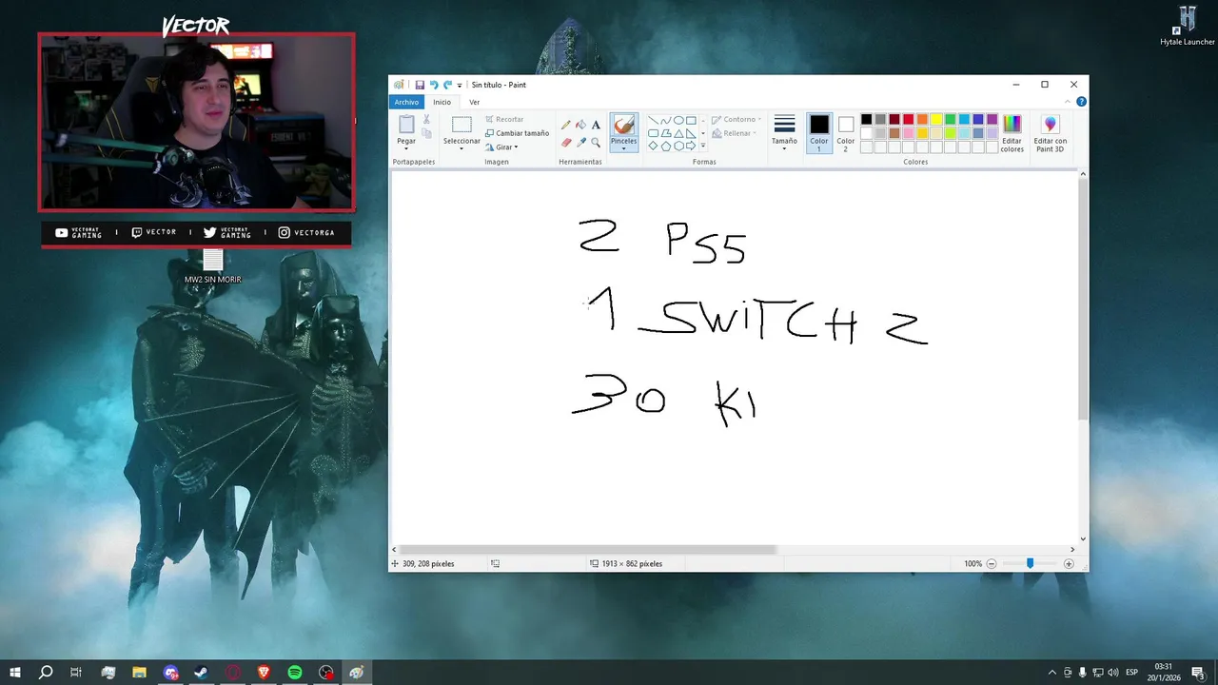Click the Copy icon under scissors
Viewport: 1218px width, 685px height.
[426, 133]
